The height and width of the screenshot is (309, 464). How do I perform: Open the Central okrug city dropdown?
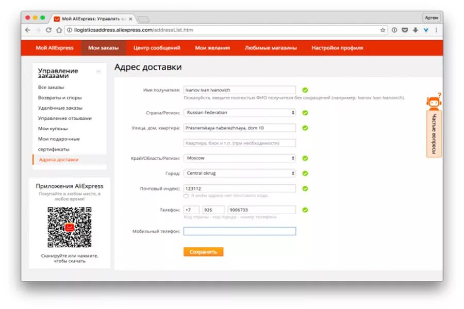240,173
